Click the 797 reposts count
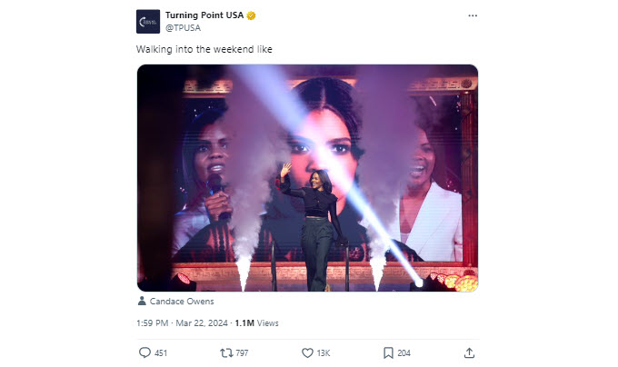Screen dimensions: 618x367 coord(242,352)
